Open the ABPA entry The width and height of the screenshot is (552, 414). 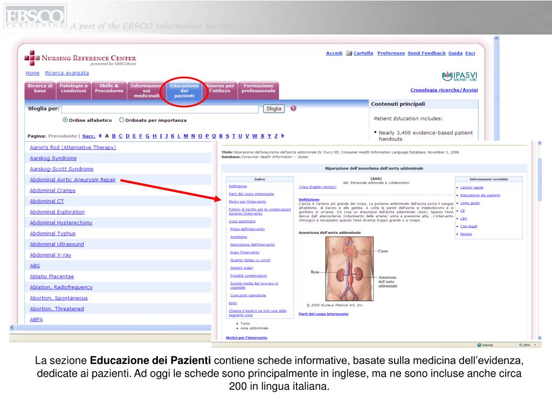pos(36,320)
